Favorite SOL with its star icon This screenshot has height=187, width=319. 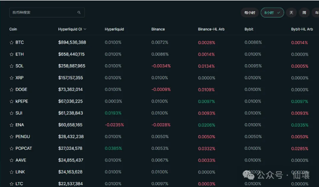12,66
